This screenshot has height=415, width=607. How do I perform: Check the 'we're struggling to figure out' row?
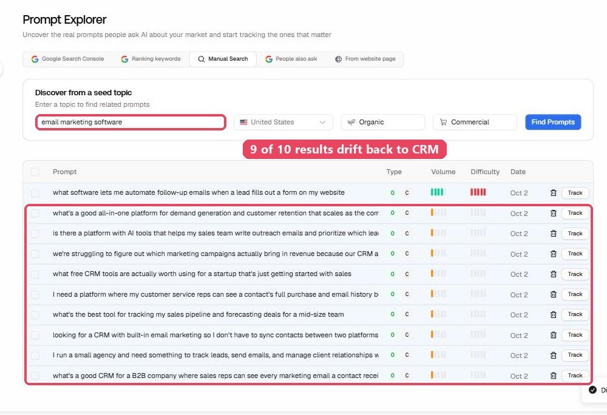tap(35, 254)
